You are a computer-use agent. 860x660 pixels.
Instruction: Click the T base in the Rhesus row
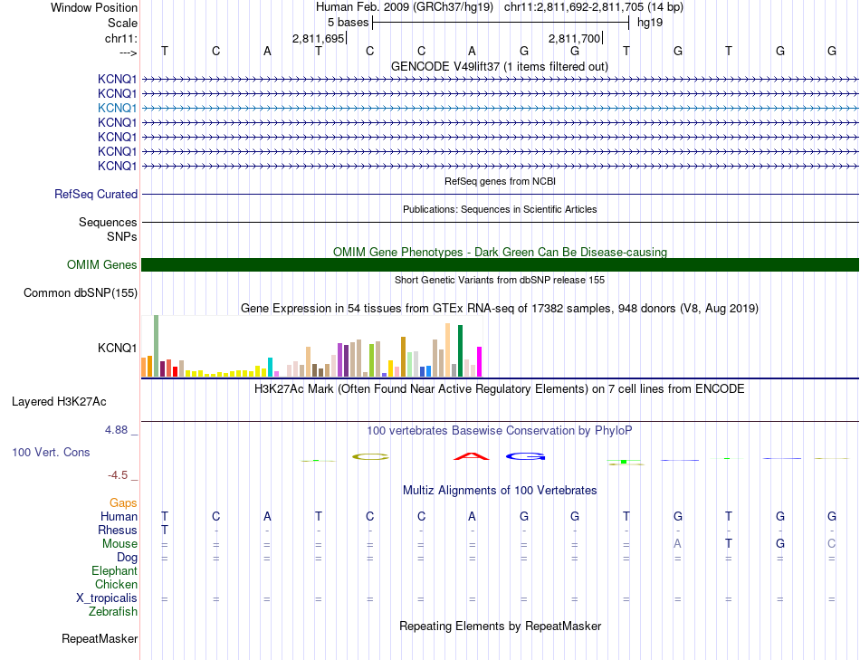point(165,530)
